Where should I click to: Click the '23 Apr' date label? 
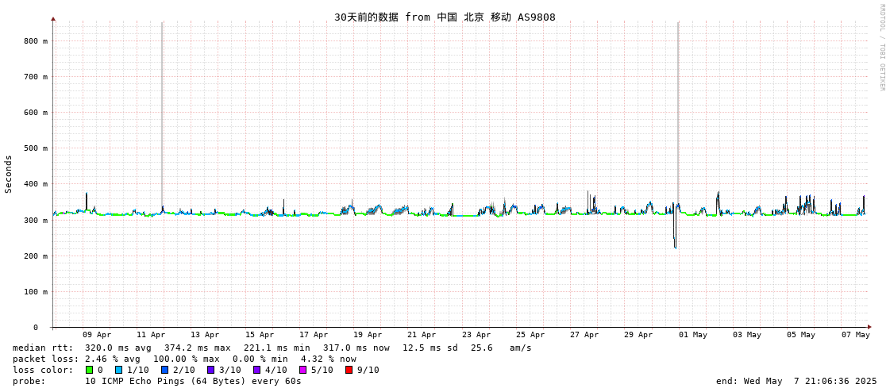point(476,335)
